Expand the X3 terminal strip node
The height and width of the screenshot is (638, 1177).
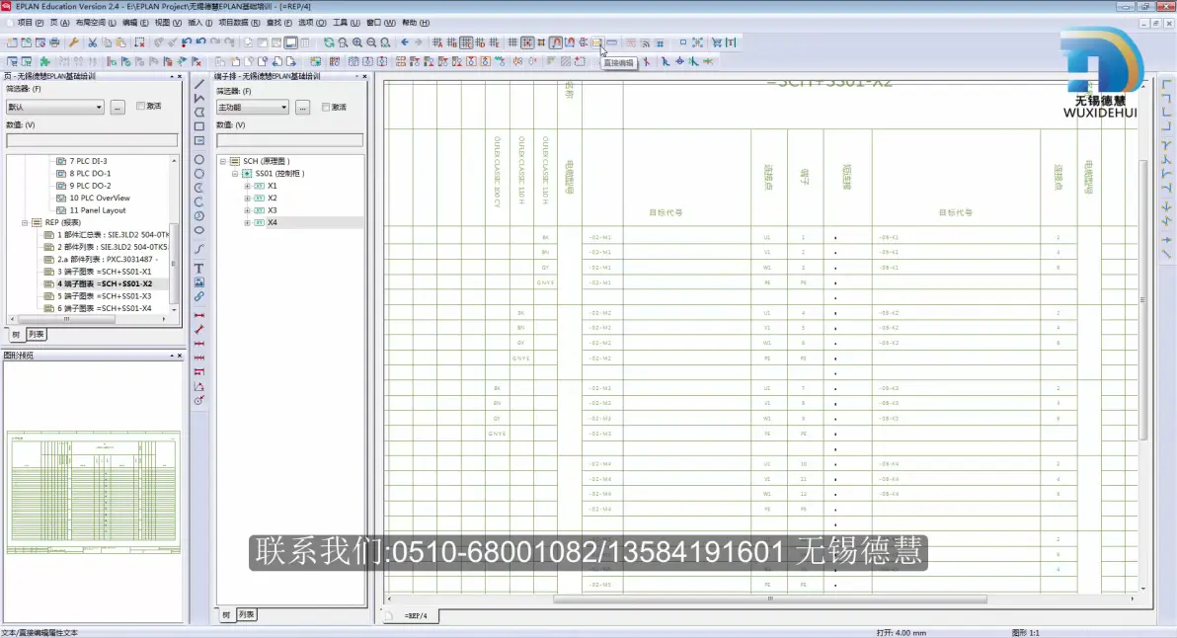248,211
